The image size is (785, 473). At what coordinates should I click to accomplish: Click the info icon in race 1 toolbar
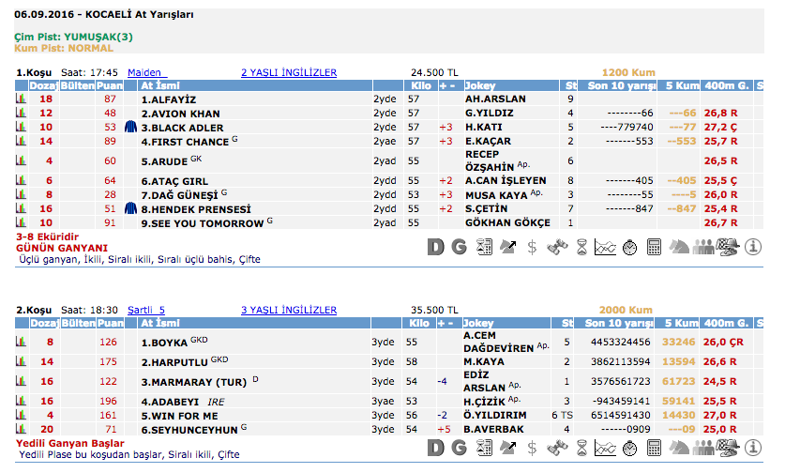[x=751, y=247]
